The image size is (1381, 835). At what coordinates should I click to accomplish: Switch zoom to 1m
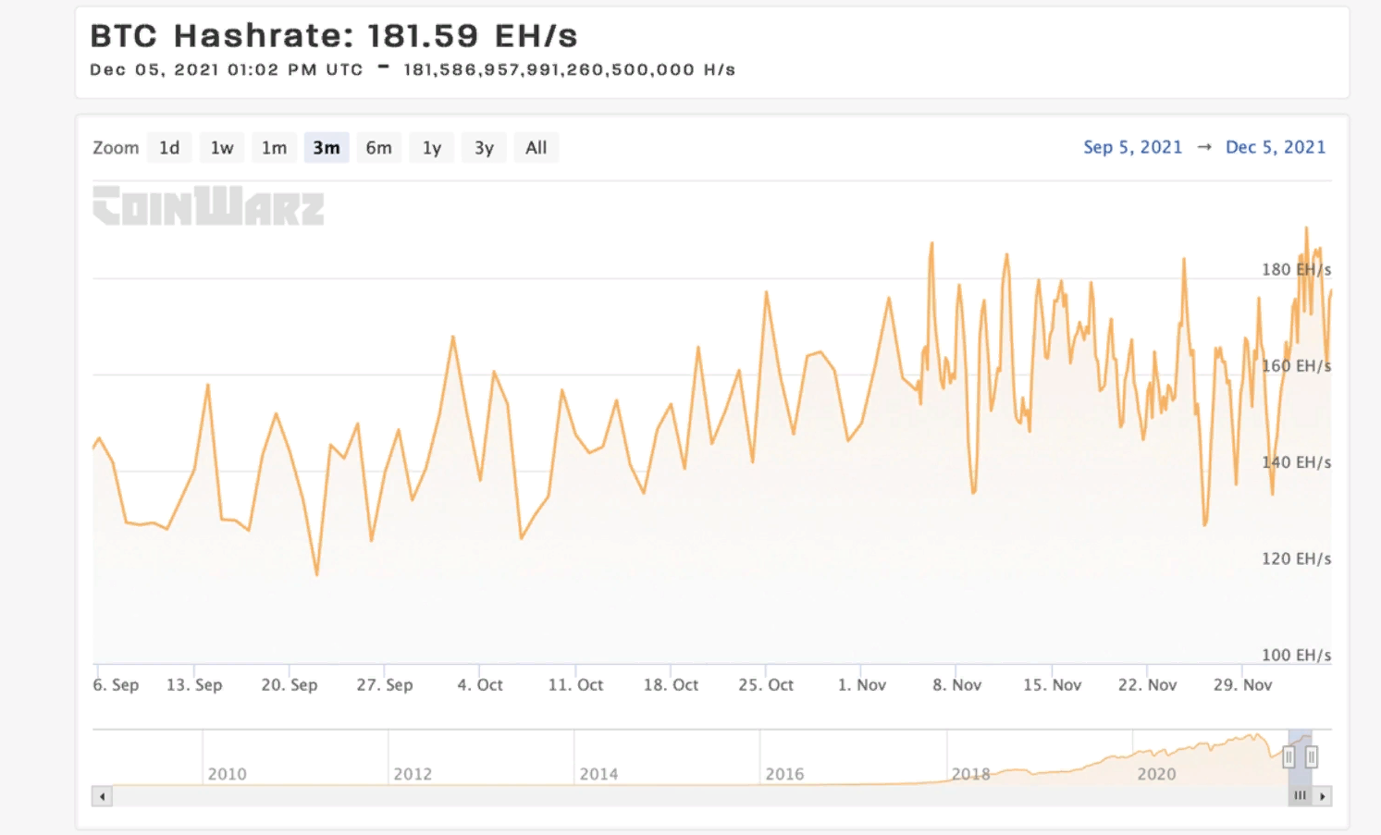(x=274, y=148)
